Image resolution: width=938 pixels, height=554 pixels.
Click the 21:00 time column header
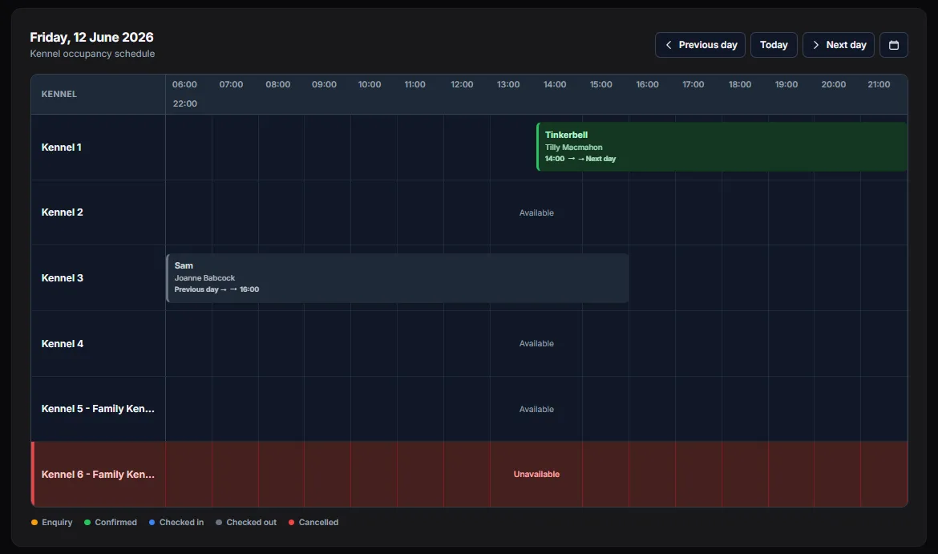pyautogui.click(x=879, y=84)
